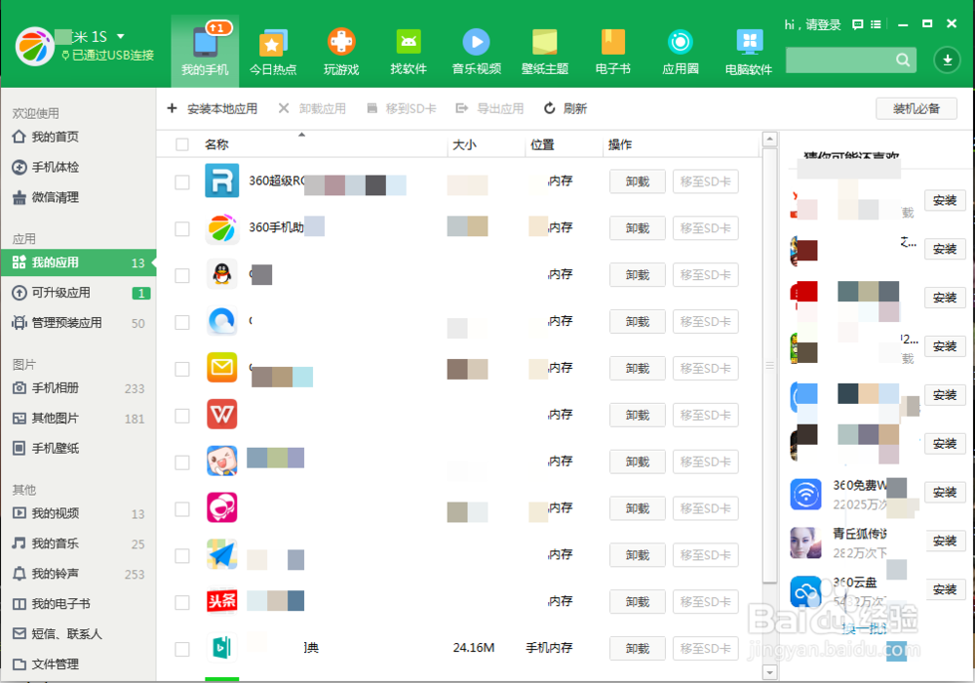Click app list scrollbar up arrow
This screenshot has width=975, height=683.
pos(770,139)
